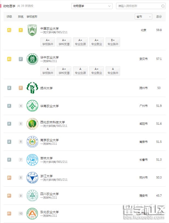Click the A+ 专业就业 badge for 华中农业大学
169x223 pixels.
(x=96, y=71)
